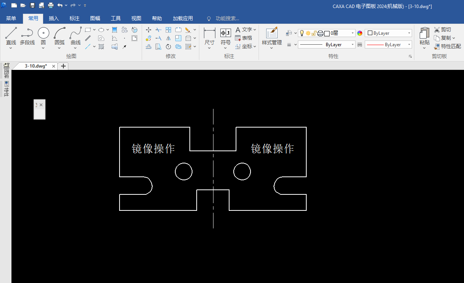Image resolution: width=464 pixels, height=283 pixels.
Task: Click the array modify tool icon
Action: 168,30
